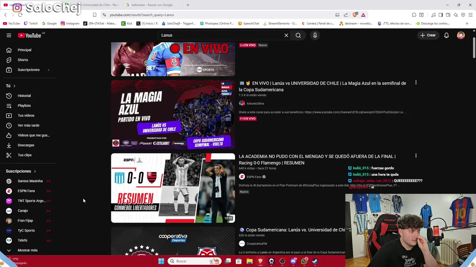
Task: Open Twitch bookmark in bookmarks bar
Action: pos(30,23)
